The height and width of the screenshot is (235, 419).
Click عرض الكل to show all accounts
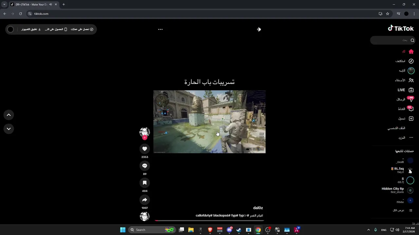(x=403, y=210)
